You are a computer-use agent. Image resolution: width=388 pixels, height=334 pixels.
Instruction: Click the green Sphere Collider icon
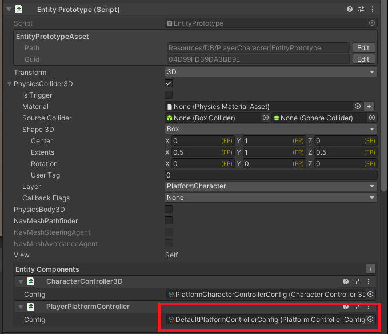pyautogui.click(x=277, y=118)
